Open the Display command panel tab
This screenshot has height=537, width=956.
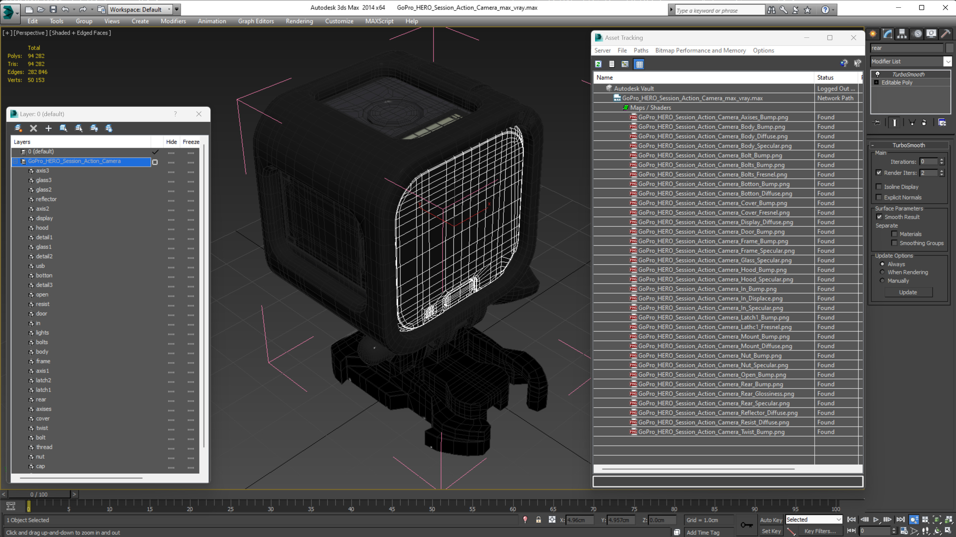point(931,34)
